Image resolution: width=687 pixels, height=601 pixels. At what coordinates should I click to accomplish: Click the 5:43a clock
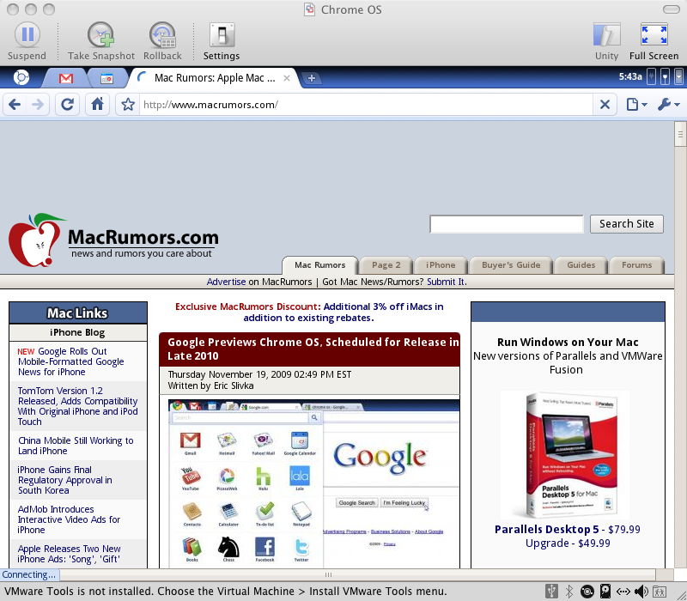pyautogui.click(x=630, y=76)
